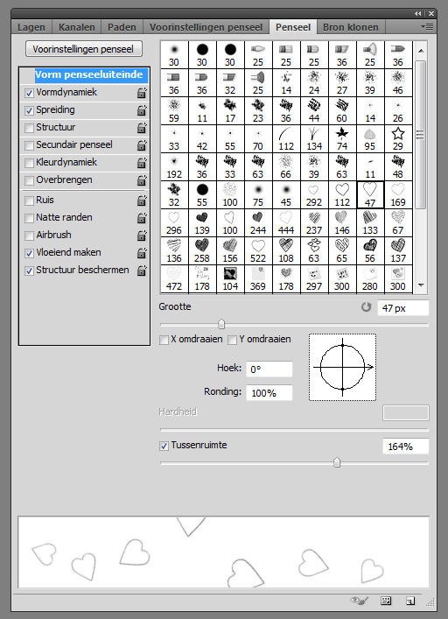The image size is (448, 619).
Task: Select the soft round brush preset 75
Action: click(258, 195)
